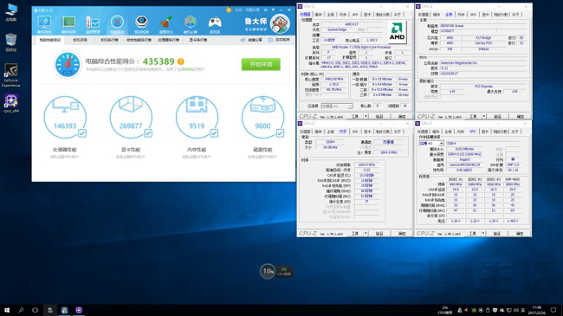Image resolution: width=563 pixels, height=316 pixels.
Task: Click the 微博分享 share link in Lu Master
Action: click(x=251, y=40)
